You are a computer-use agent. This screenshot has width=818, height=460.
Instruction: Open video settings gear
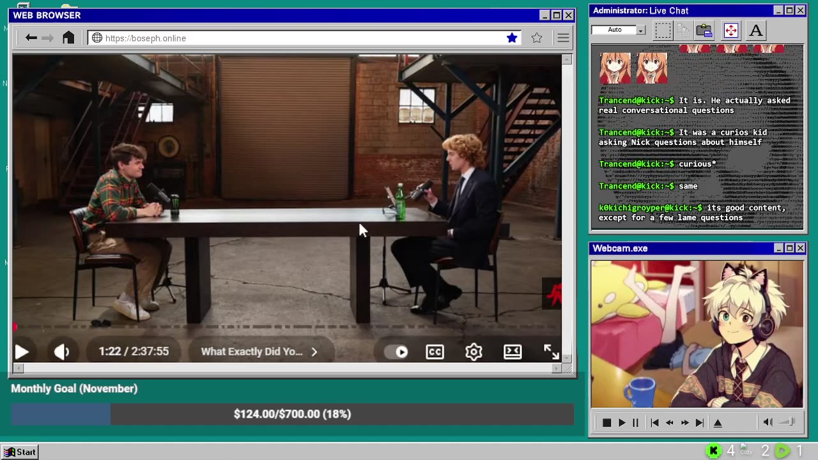[x=474, y=351]
